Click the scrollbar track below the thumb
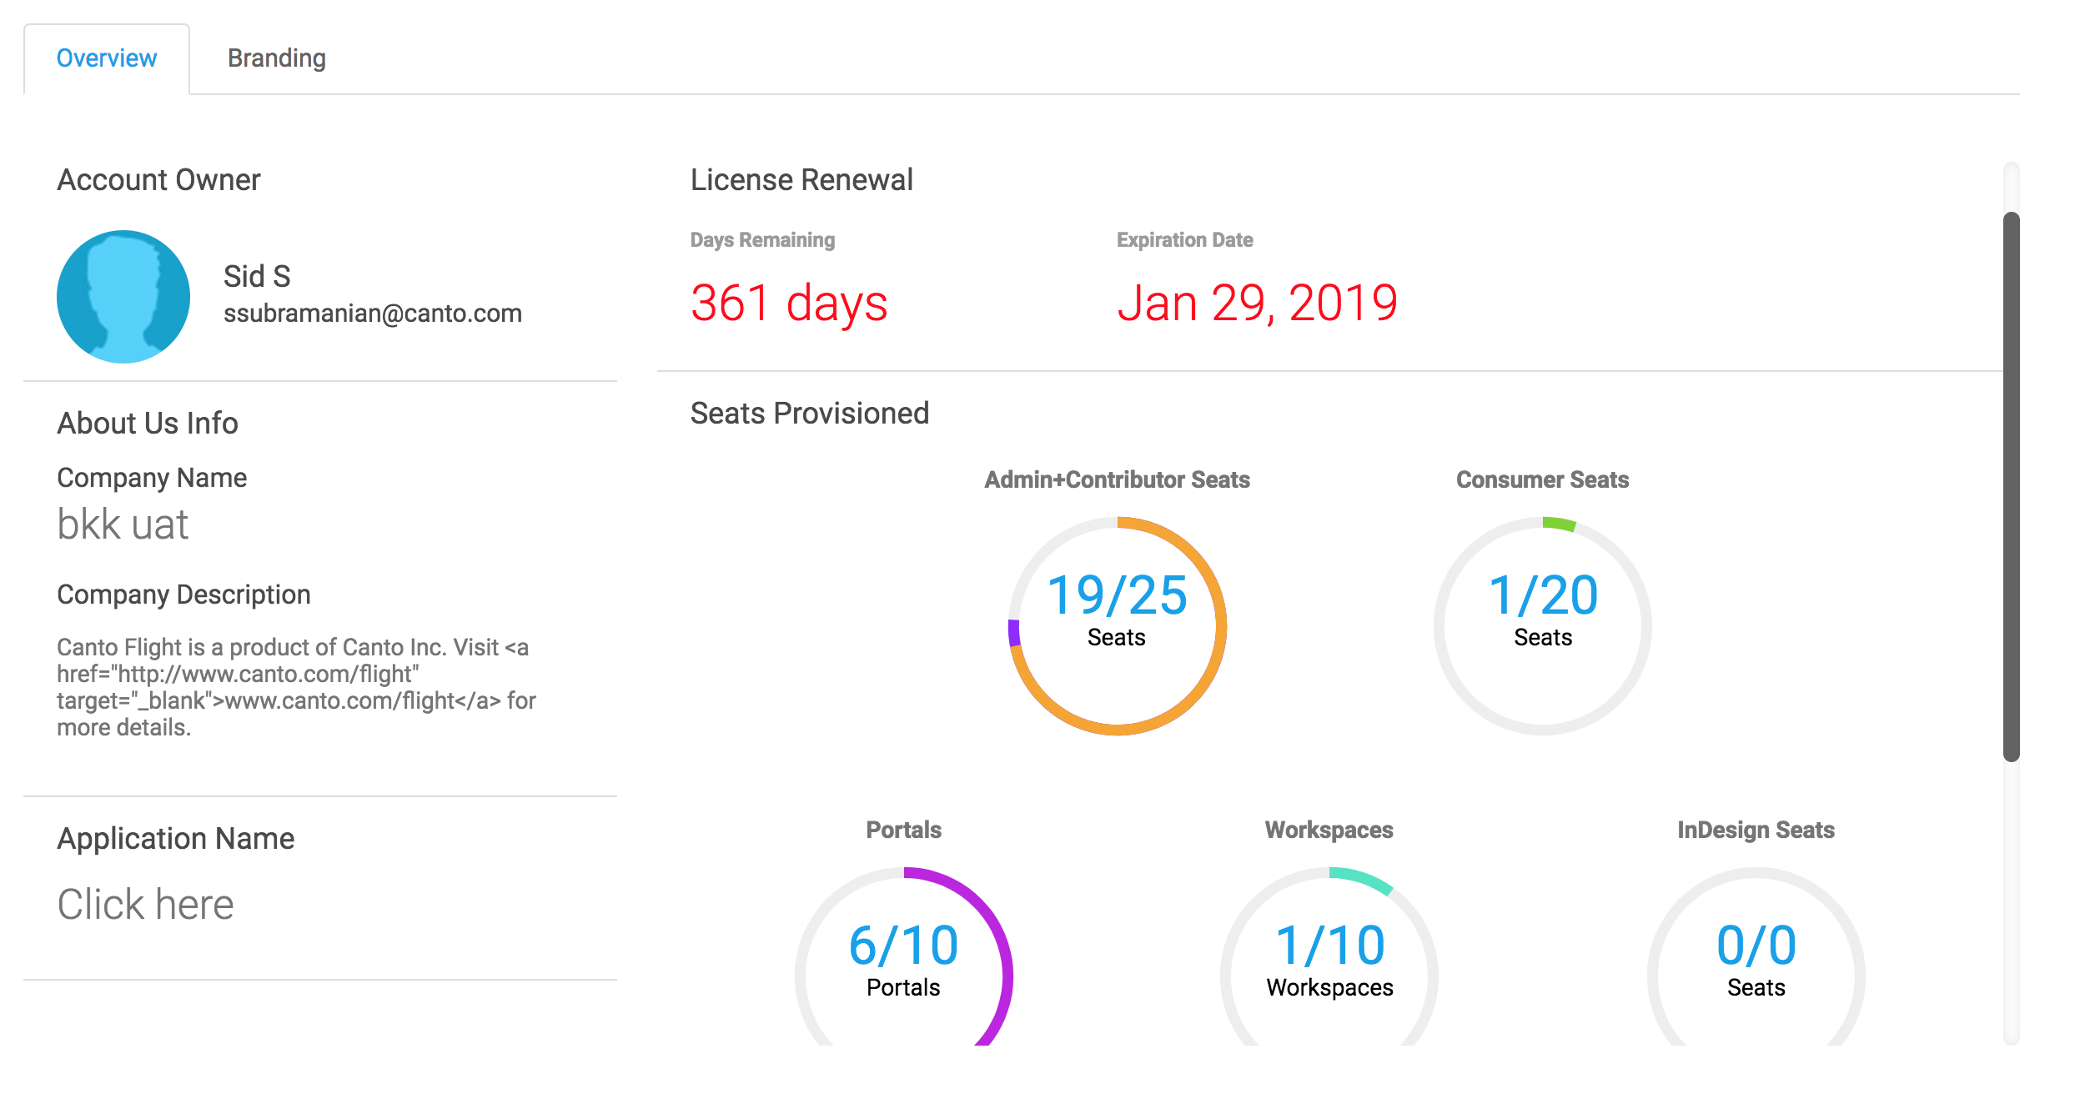Screen dimensions: 2075x1104 (2011, 901)
